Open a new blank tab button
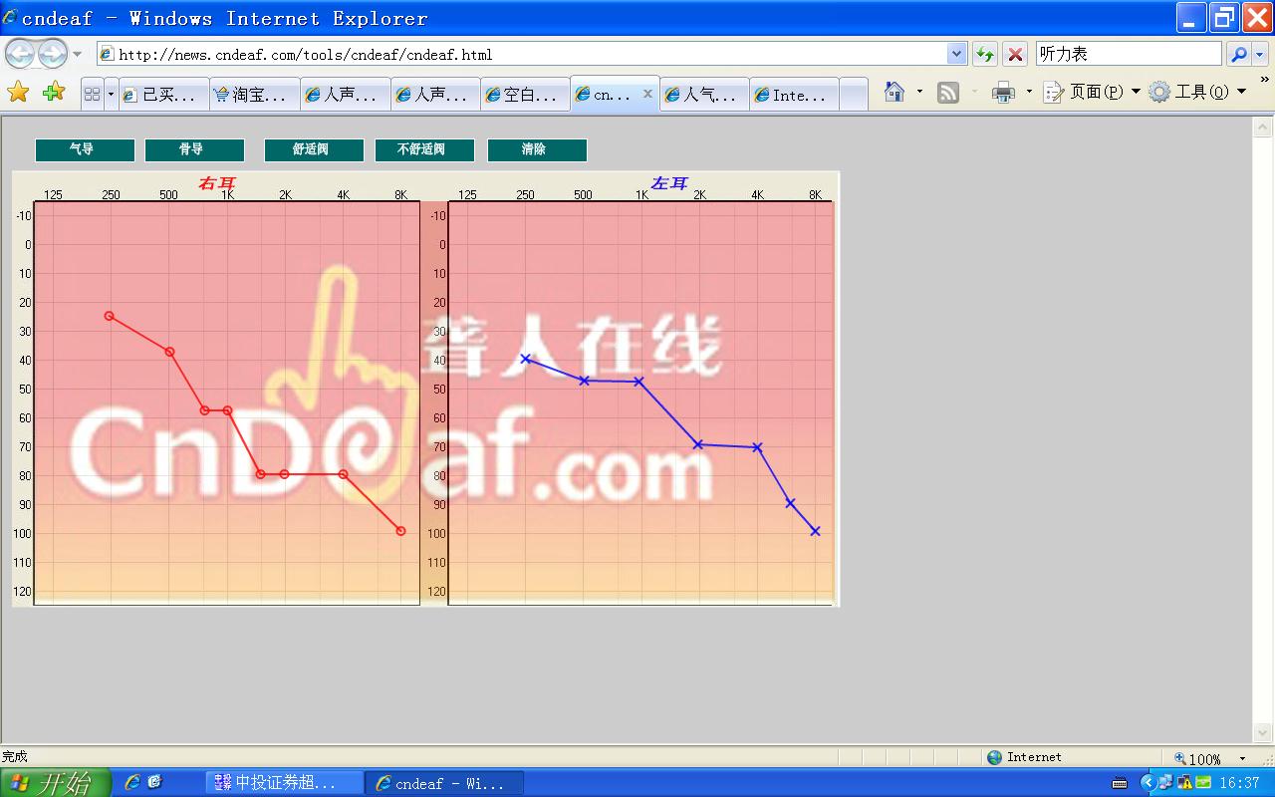Screen dimensions: 1275x797 coord(854,95)
